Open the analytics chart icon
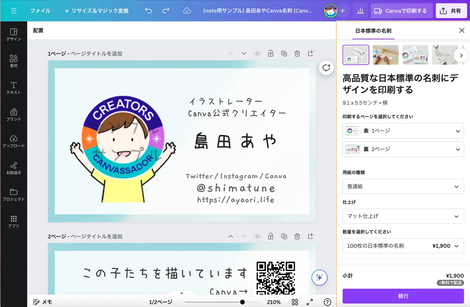This screenshot has height=307, width=470. tap(360, 11)
